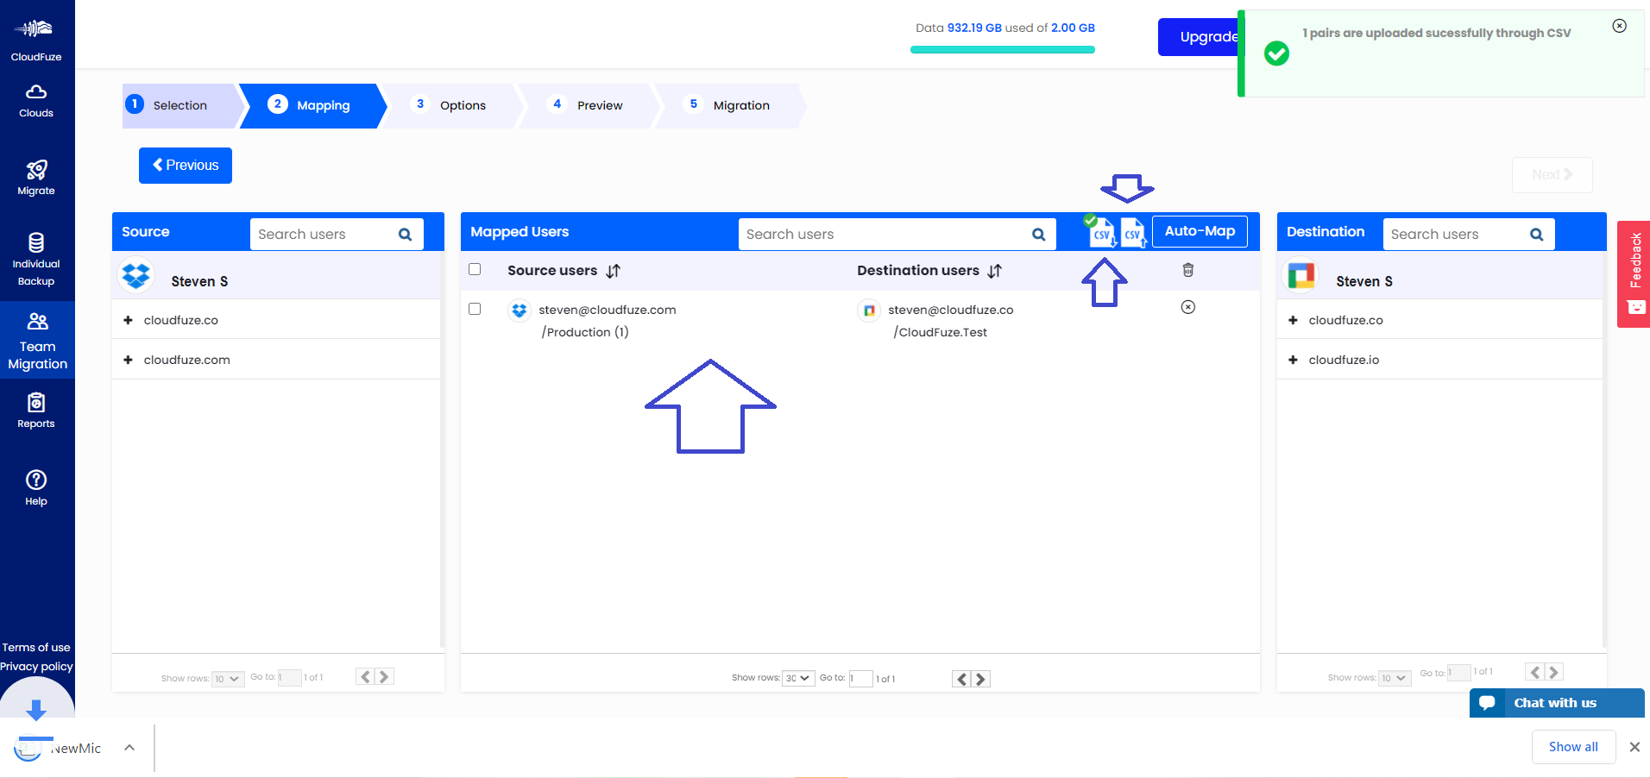Expand destination domain cloudfuze.io
1650x778 pixels.
coord(1293,360)
